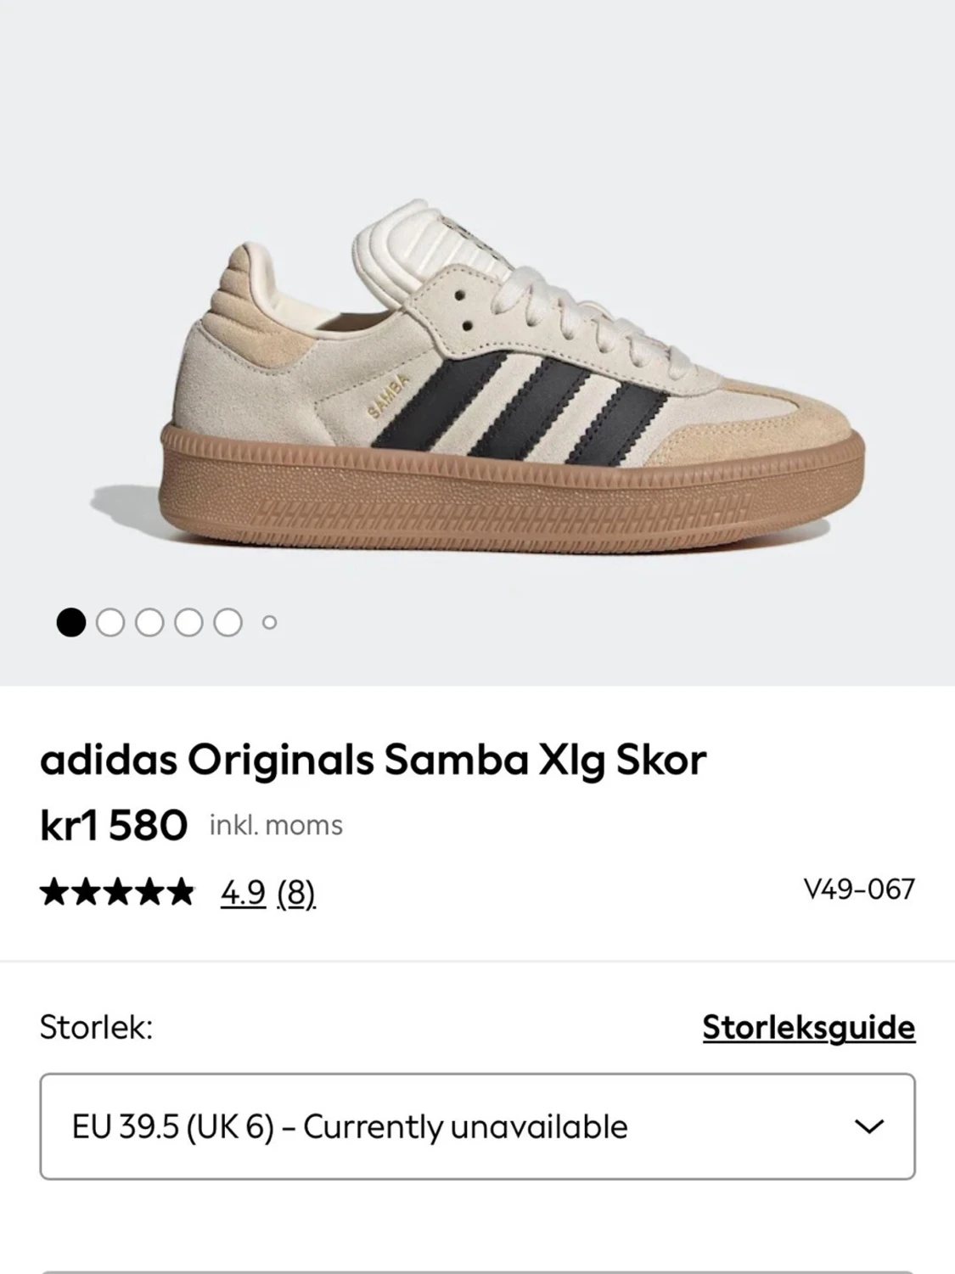Toggle to an unselected white carousel dot
Image resolution: width=955 pixels, height=1274 pixels.
tap(111, 622)
